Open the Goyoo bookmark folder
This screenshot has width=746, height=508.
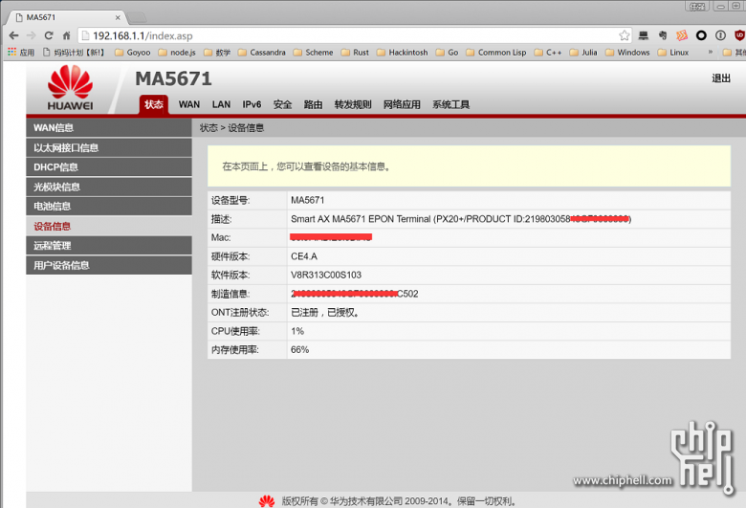[x=133, y=53]
